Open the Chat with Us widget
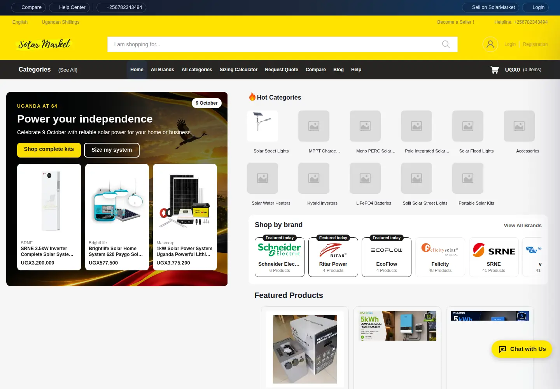This screenshot has height=389, width=560. (x=522, y=349)
